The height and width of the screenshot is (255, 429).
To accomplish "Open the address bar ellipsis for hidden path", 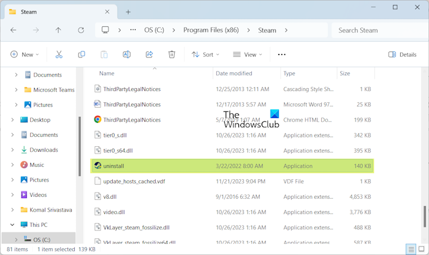I will click(x=133, y=30).
